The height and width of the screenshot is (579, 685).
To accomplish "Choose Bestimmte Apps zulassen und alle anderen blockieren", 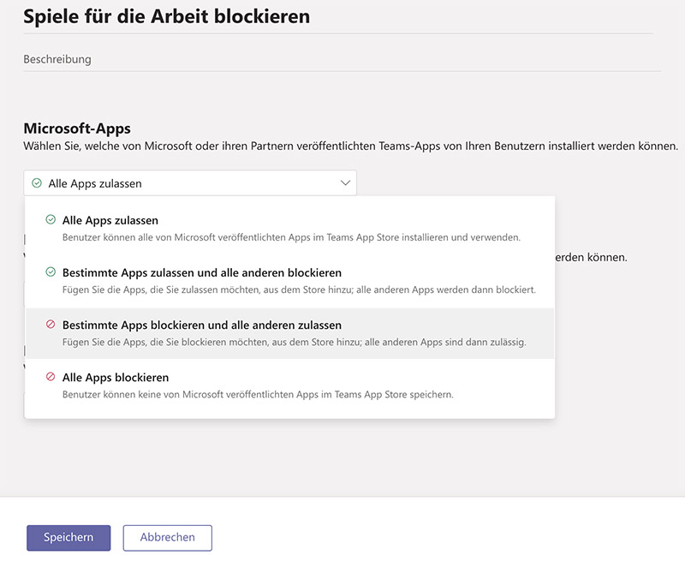I will click(x=289, y=281).
